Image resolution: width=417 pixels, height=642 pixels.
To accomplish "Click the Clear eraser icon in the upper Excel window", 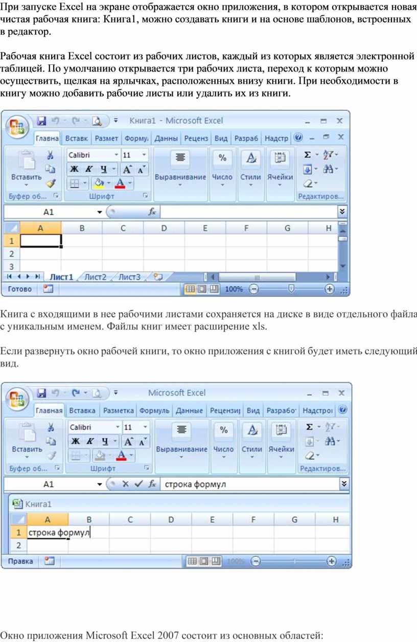I will pyautogui.click(x=308, y=183).
